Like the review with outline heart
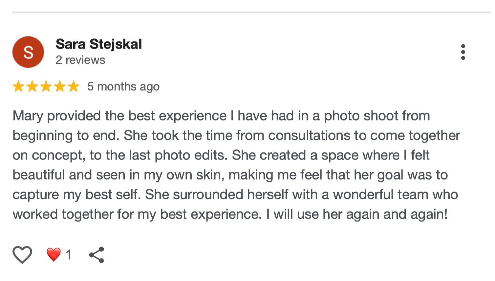The image size is (495, 281). [x=22, y=255]
